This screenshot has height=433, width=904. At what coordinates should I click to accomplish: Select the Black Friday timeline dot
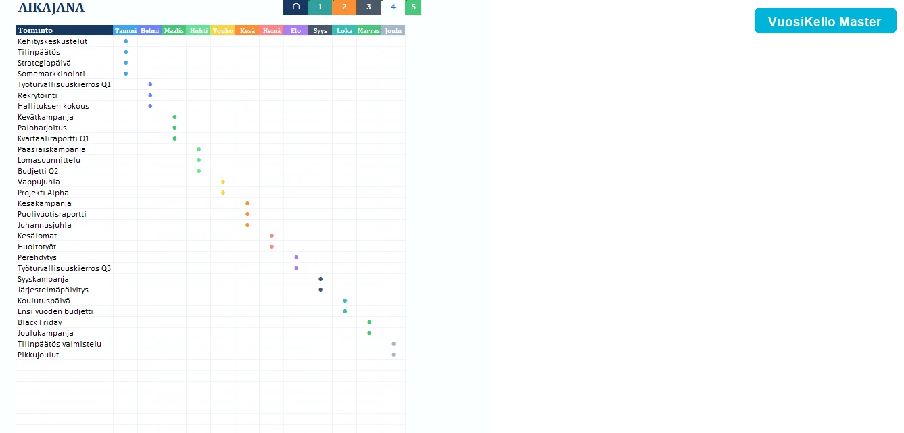point(369,322)
